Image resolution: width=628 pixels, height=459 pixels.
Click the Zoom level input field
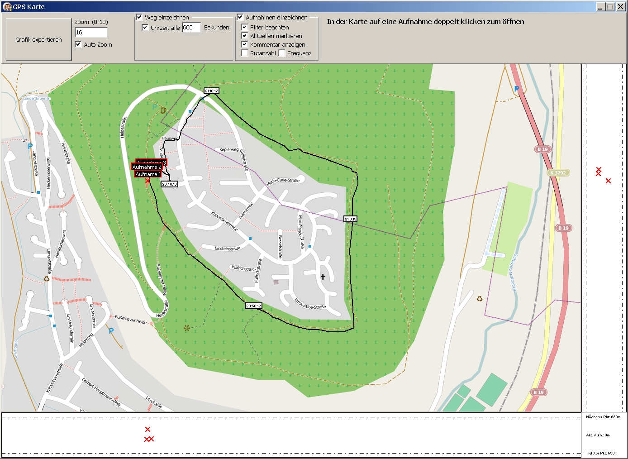pos(91,33)
